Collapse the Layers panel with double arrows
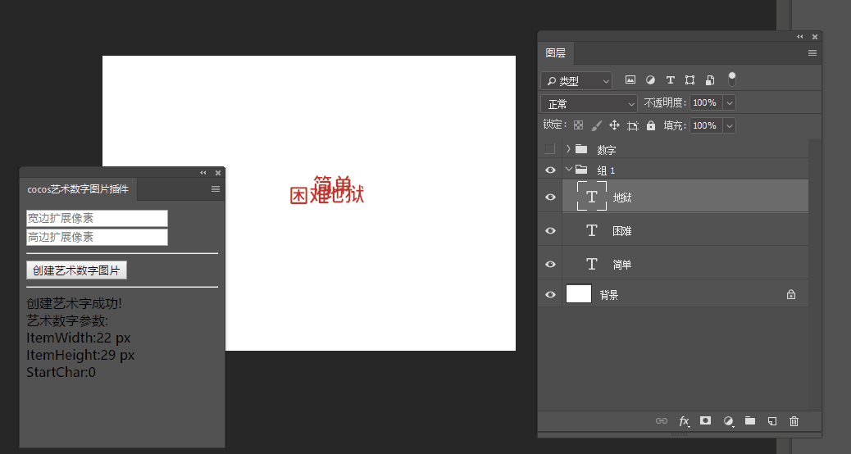 [800, 36]
